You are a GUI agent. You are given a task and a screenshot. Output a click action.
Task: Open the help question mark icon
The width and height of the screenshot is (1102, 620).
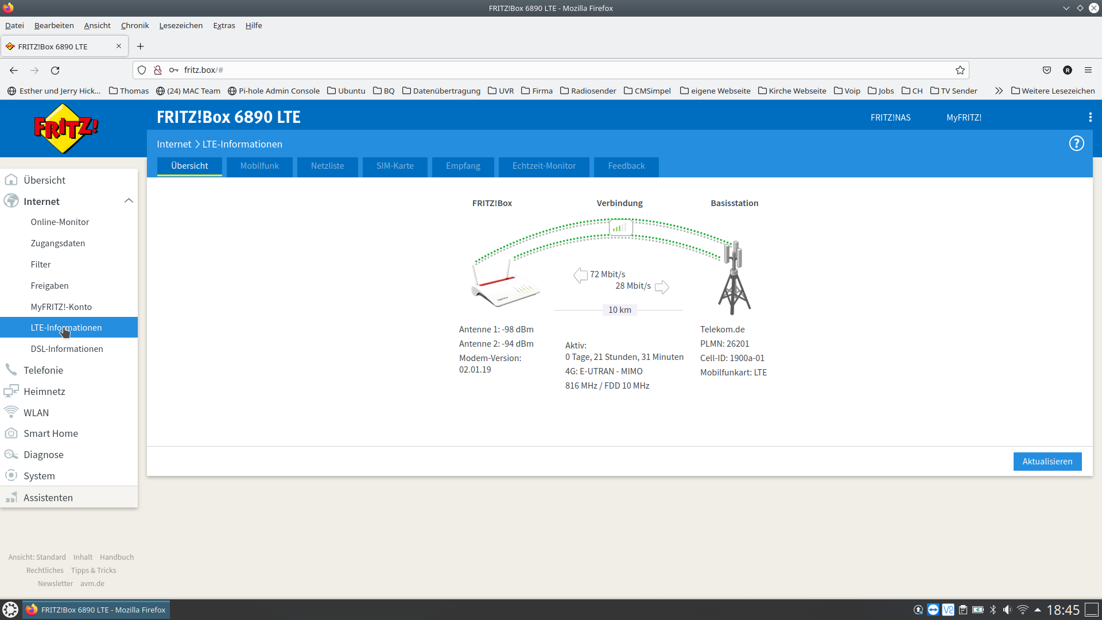1076,144
